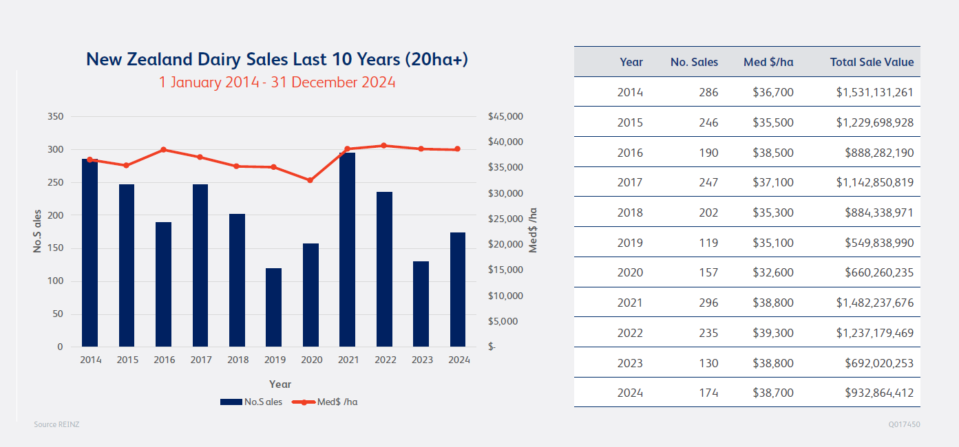Click the 2019 bar in the chart
This screenshot has width=959, height=447.
[273, 307]
